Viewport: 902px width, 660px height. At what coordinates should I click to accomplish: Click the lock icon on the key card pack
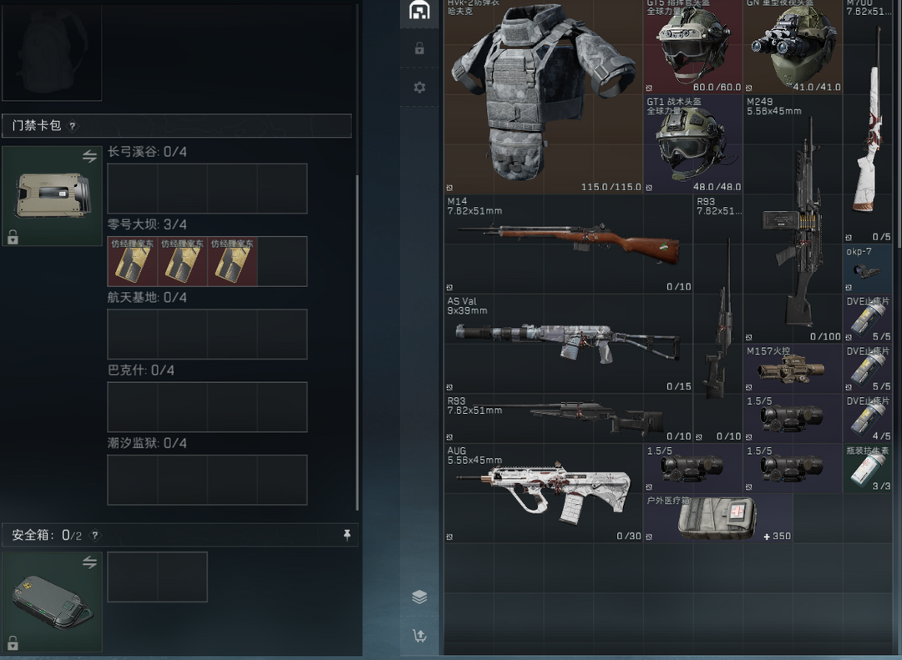tap(13, 236)
